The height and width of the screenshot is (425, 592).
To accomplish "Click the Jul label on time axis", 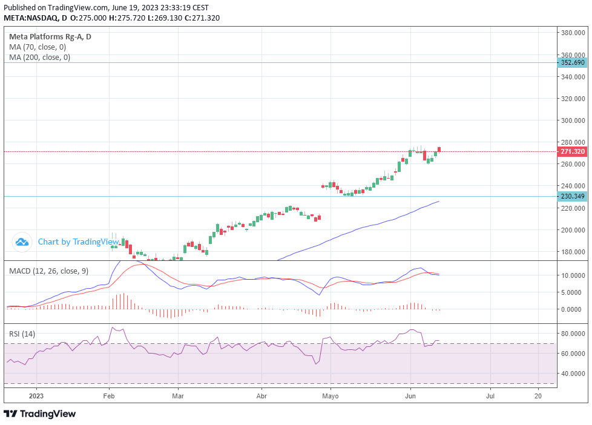I will click(490, 396).
